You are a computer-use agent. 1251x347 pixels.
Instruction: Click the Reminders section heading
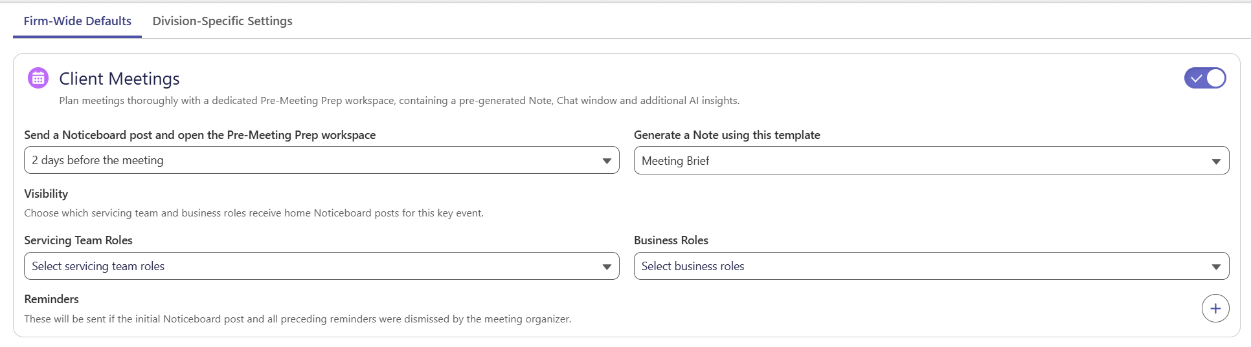[51, 299]
